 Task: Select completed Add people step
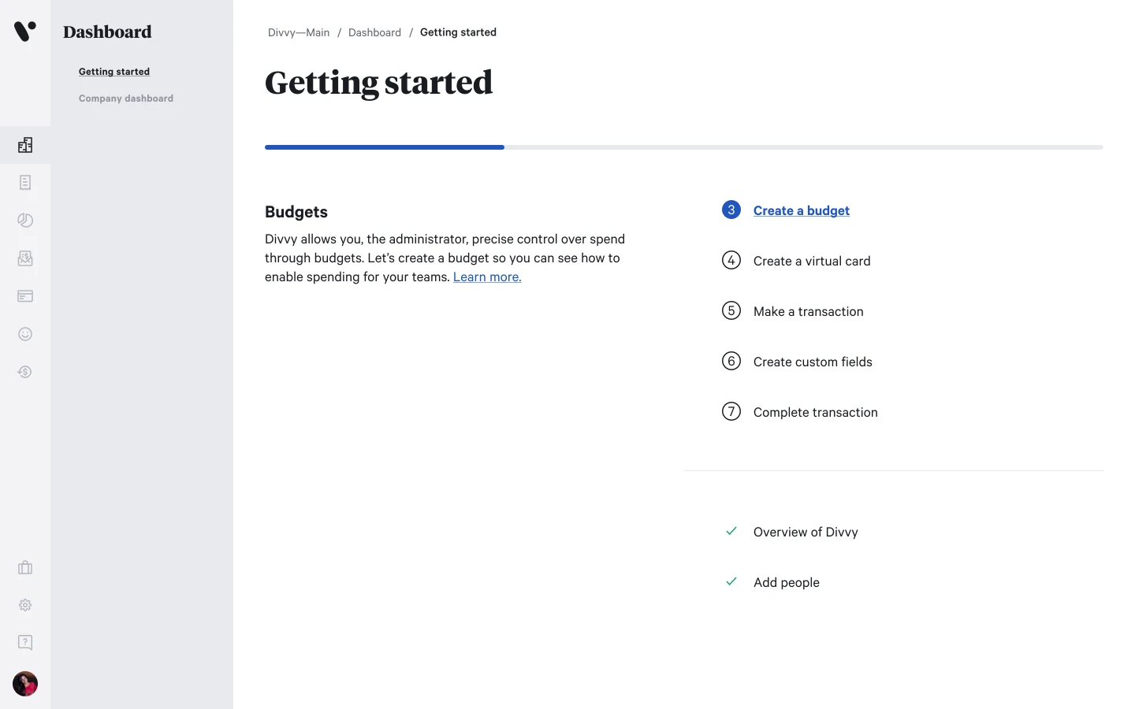tap(787, 582)
